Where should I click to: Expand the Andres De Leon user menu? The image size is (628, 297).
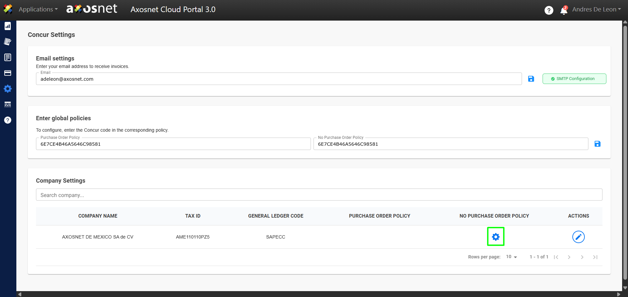point(596,9)
